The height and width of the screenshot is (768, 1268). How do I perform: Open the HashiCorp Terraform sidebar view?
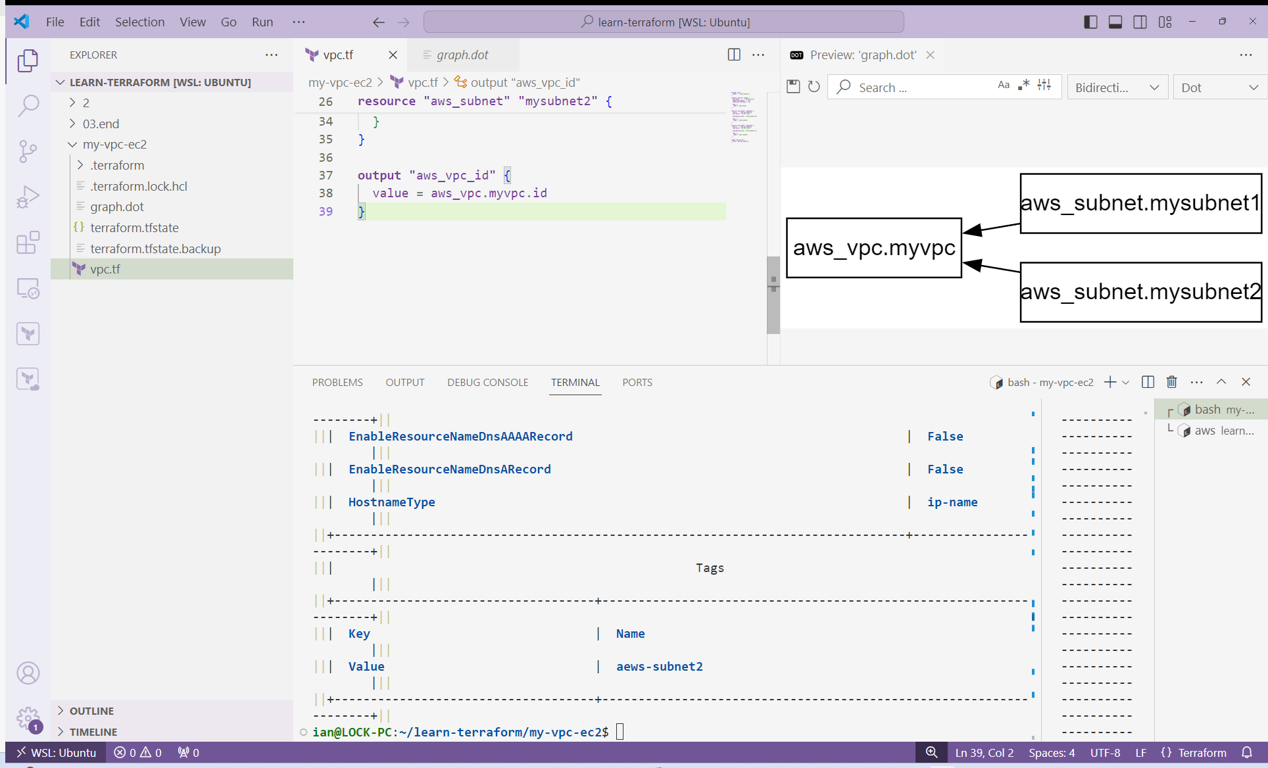[28, 334]
